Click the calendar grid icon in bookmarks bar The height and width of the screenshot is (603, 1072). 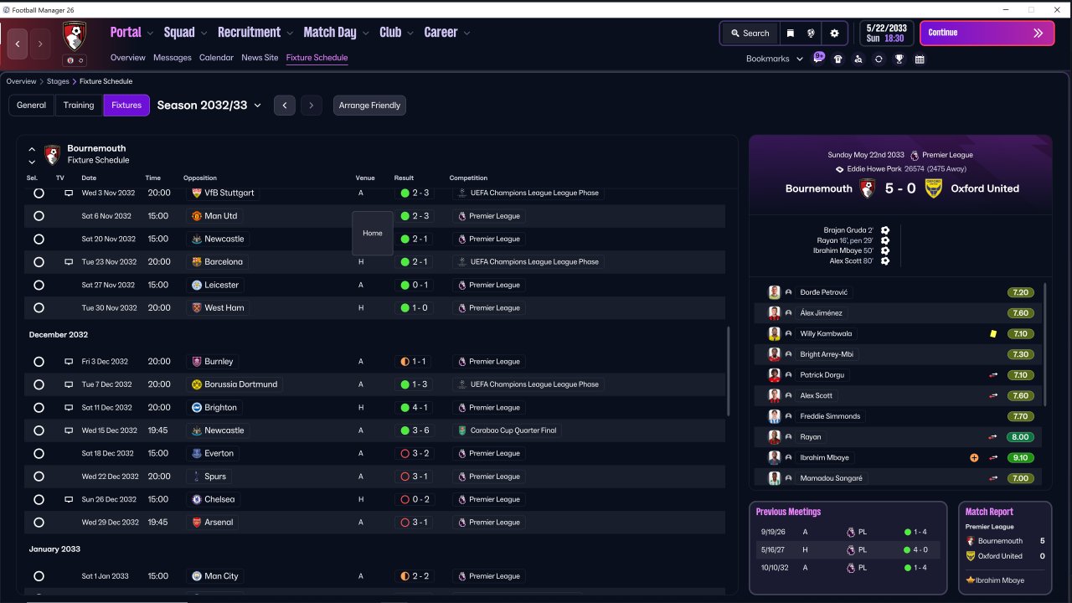coord(920,59)
